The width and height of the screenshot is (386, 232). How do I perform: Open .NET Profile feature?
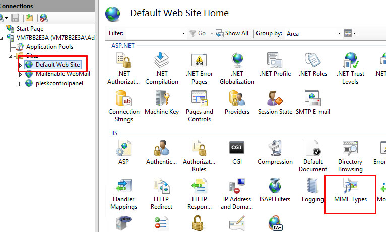pyautogui.click(x=275, y=65)
